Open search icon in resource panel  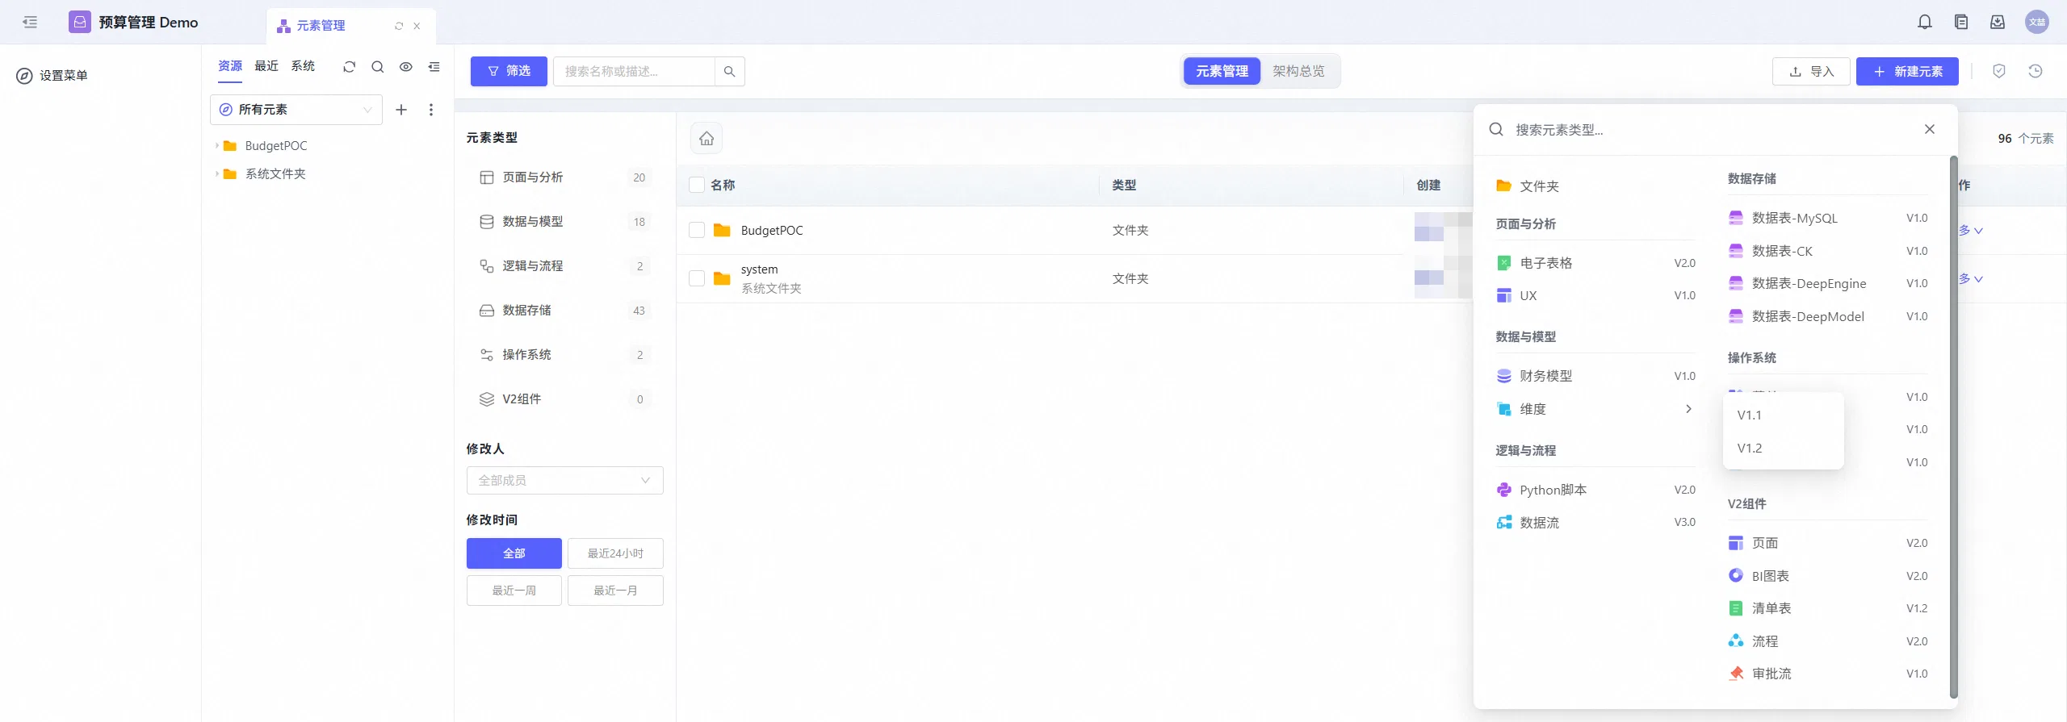click(377, 67)
